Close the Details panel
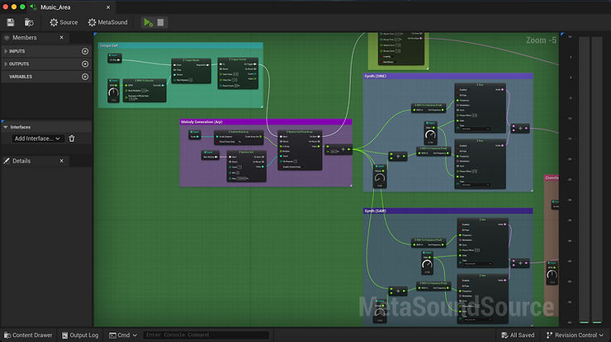 (62, 161)
